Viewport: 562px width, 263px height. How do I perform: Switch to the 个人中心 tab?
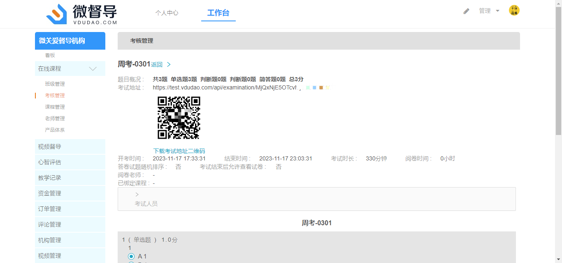click(167, 13)
